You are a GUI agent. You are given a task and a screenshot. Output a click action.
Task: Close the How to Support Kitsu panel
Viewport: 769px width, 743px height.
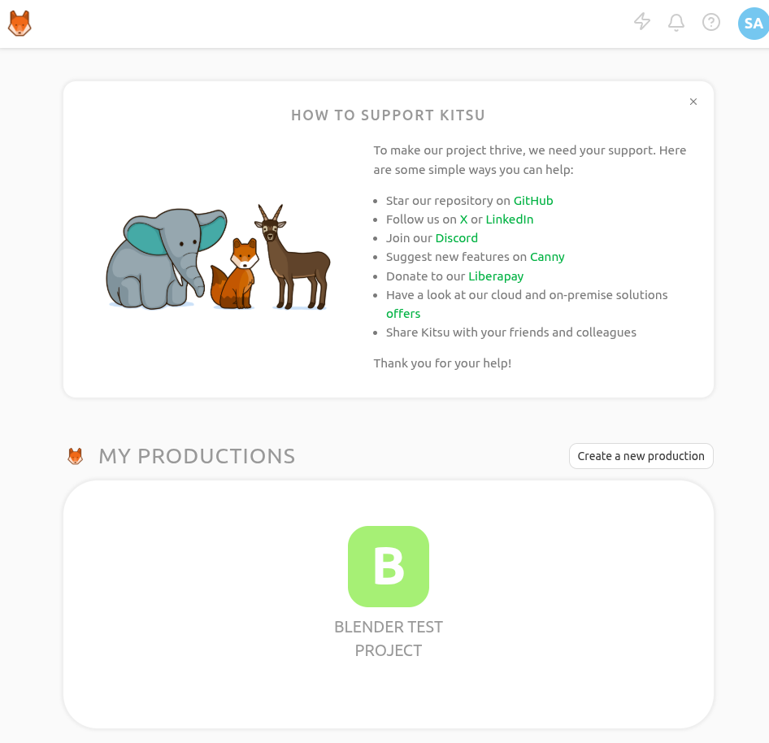coord(693,102)
